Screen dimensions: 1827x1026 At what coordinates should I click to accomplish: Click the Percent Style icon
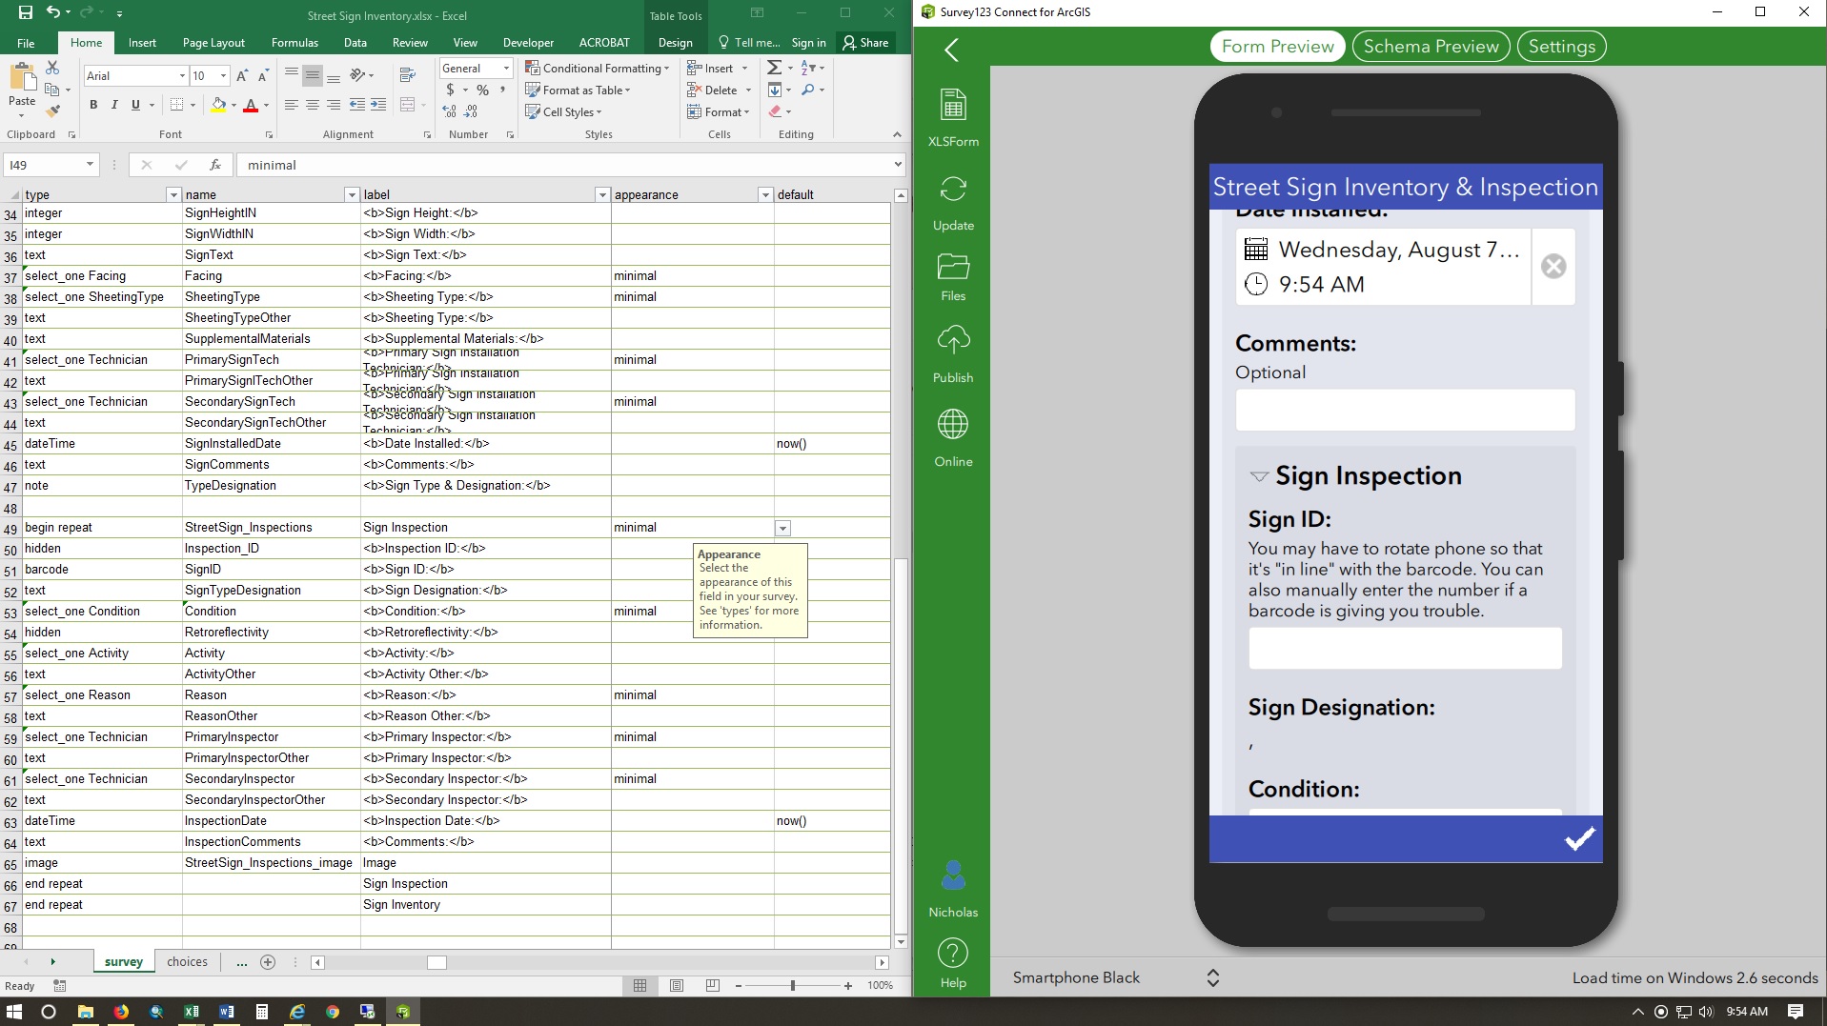pyautogui.click(x=482, y=91)
